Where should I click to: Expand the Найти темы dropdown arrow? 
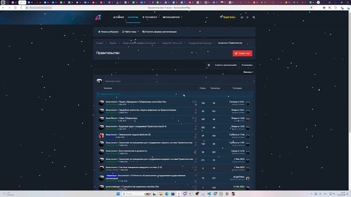(138, 32)
